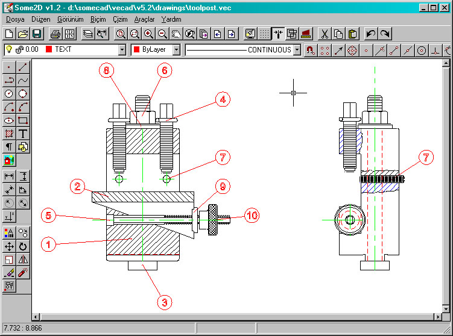
Task: Toggle the ortho mode crosshair button
Action: point(278,34)
